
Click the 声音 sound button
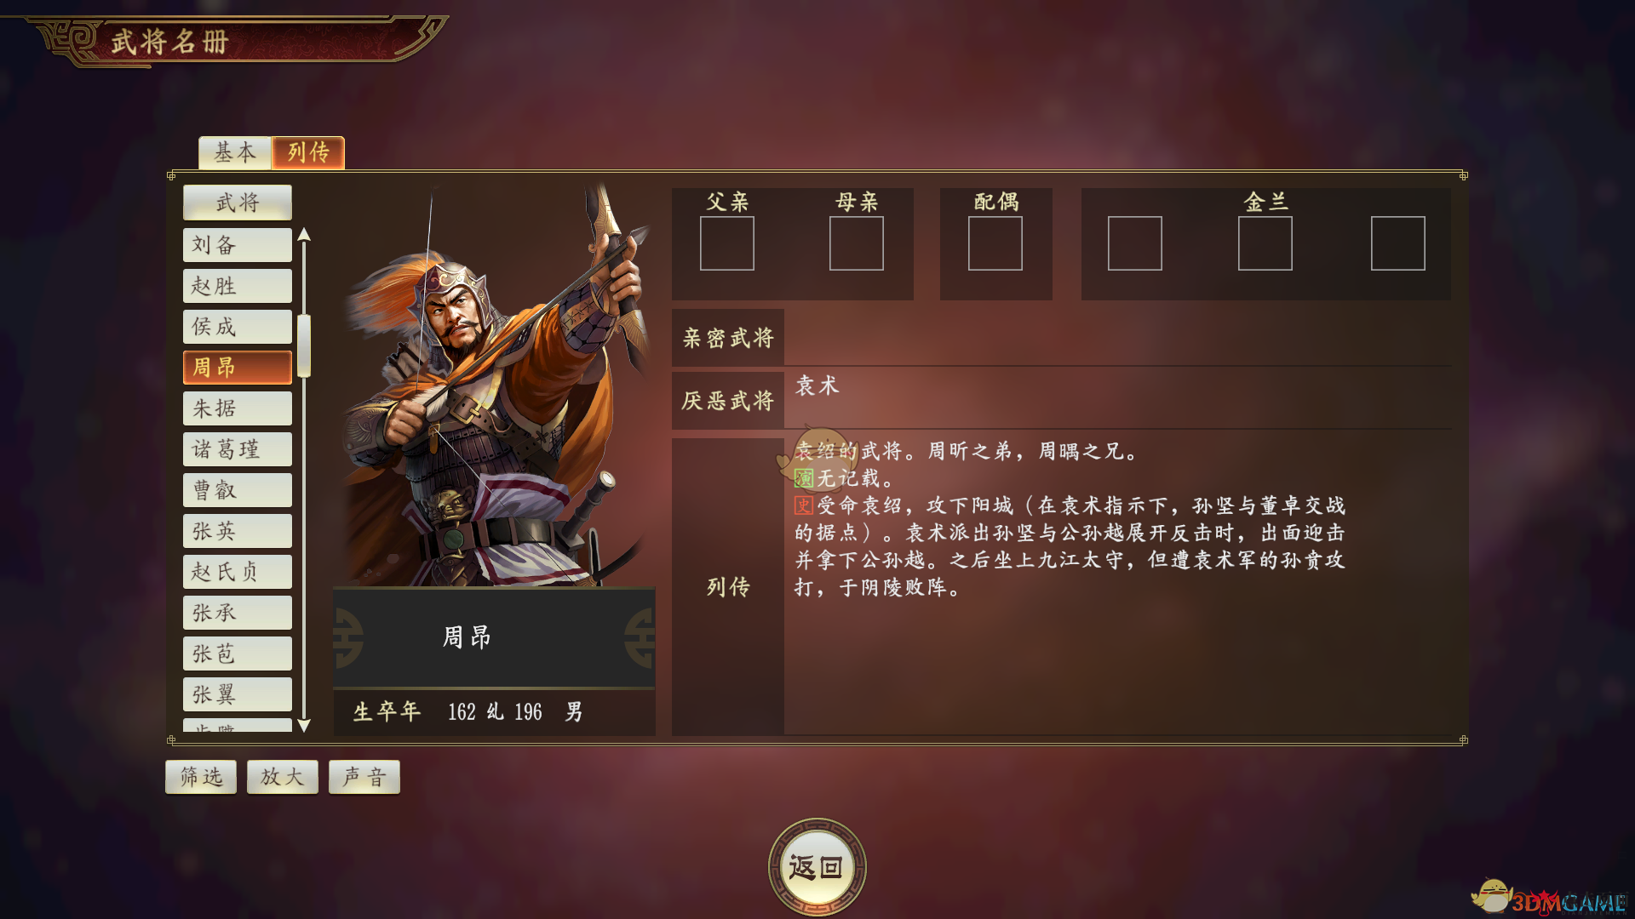point(364,776)
